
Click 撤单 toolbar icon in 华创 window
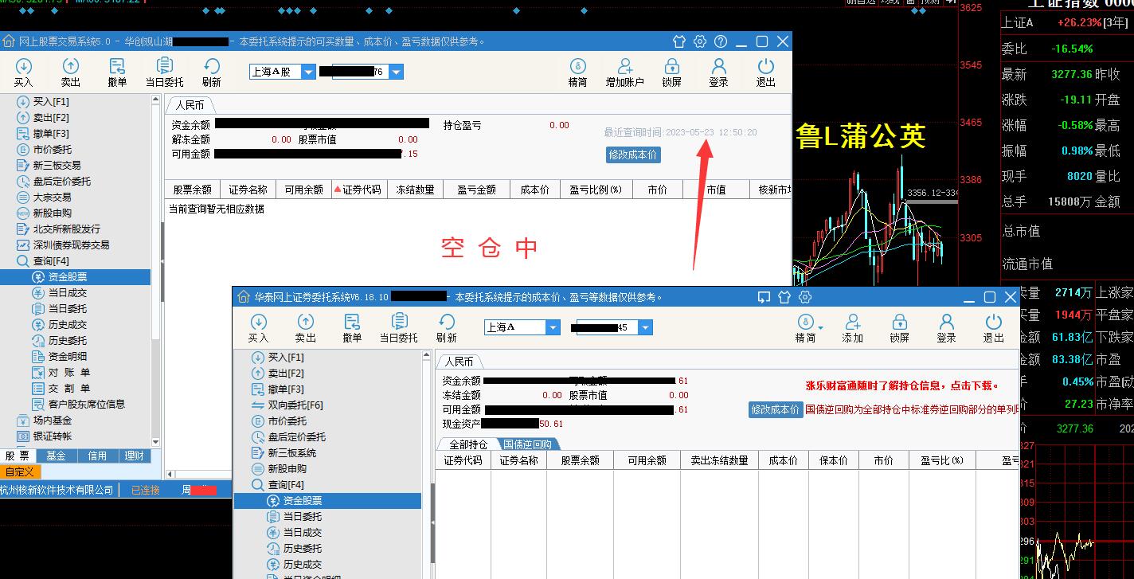pyautogui.click(x=118, y=72)
